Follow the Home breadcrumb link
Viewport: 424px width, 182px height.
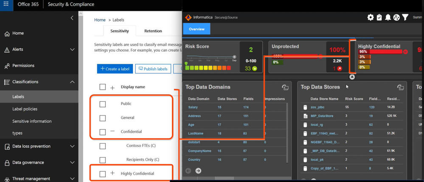click(x=100, y=20)
